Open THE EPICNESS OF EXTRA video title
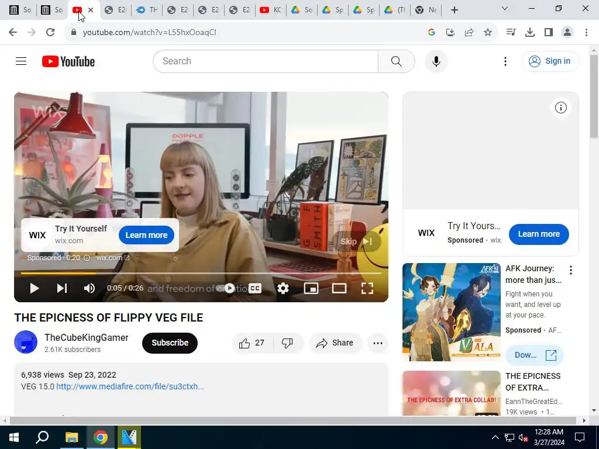 coord(533,382)
